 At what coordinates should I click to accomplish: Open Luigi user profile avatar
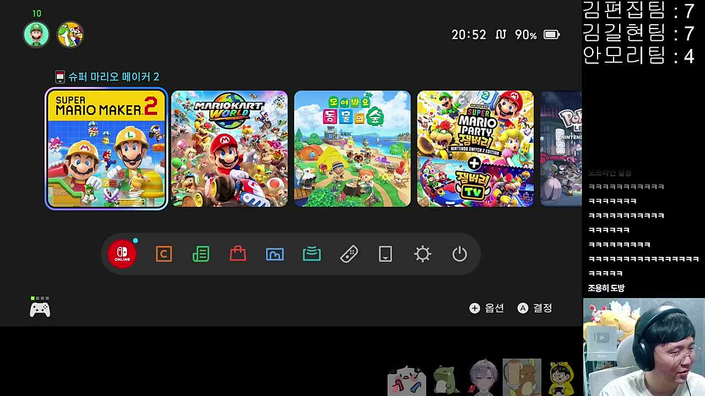point(36,35)
